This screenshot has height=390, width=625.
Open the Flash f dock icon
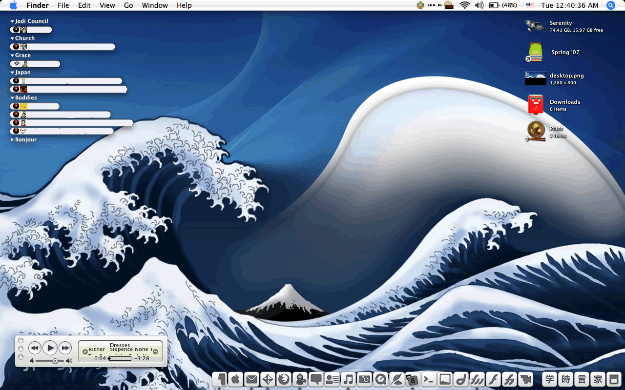coord(493,379)
